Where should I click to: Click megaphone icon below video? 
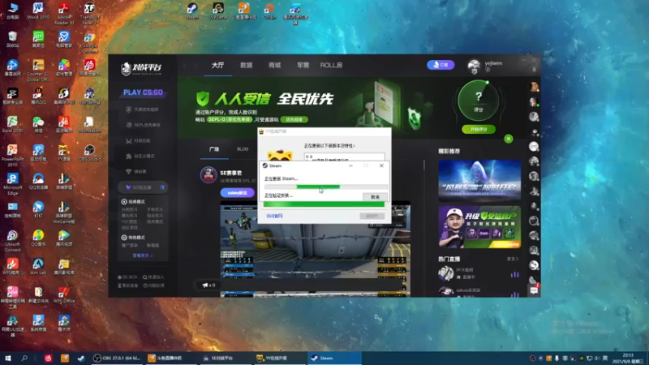pos(205,285)
